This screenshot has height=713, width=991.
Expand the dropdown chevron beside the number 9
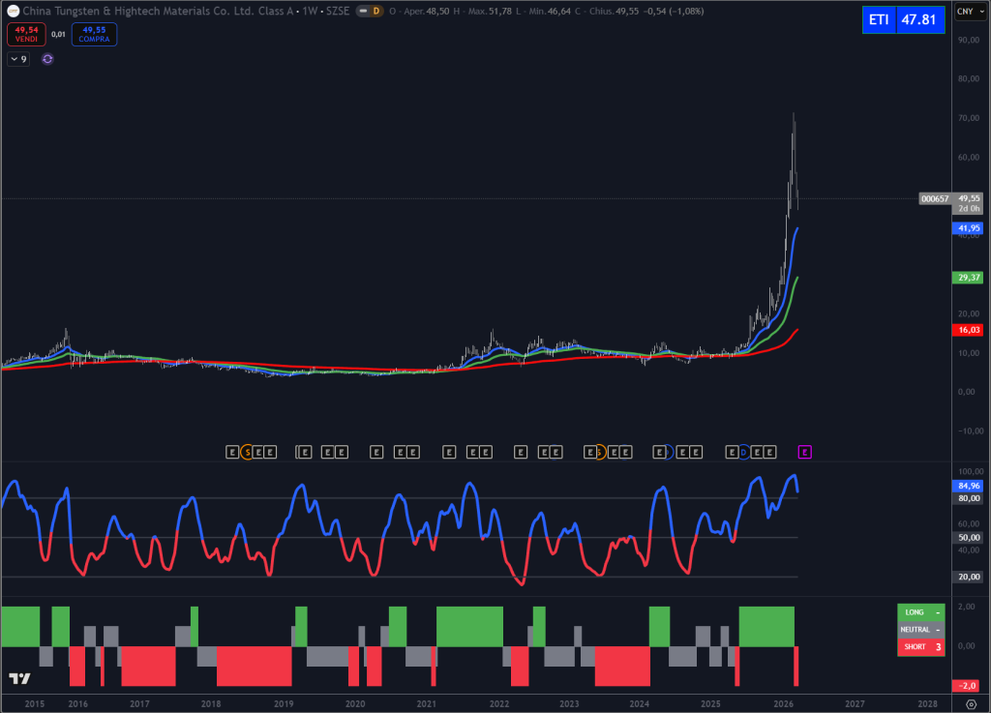point(14,58)
